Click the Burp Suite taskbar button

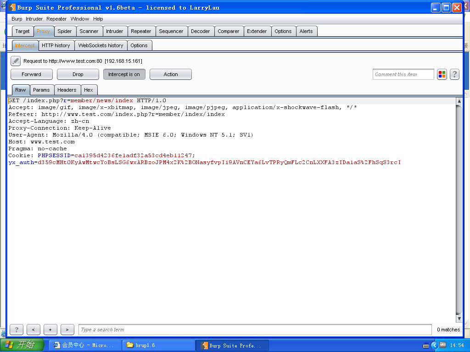coord(232,346)
